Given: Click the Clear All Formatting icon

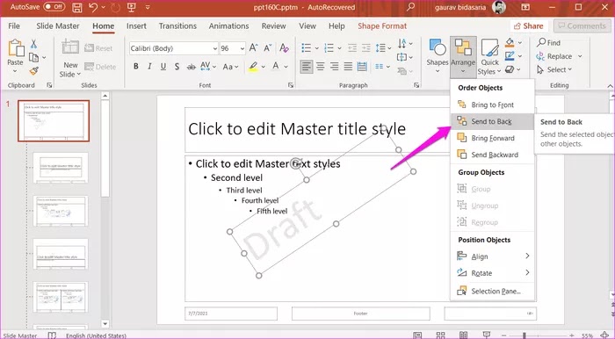Looking at the screenshot, I should 284,48.
